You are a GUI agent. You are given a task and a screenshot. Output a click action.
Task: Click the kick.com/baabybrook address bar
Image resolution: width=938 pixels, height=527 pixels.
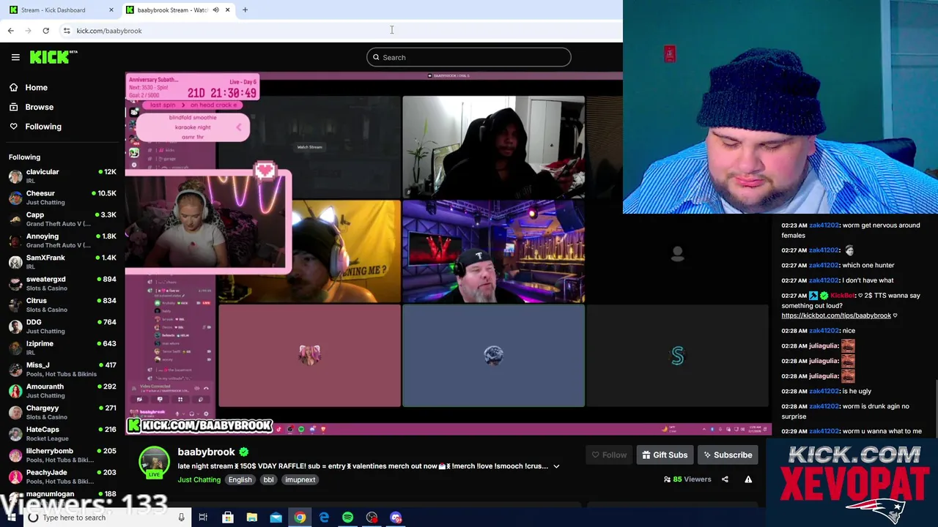coord(109,31)
